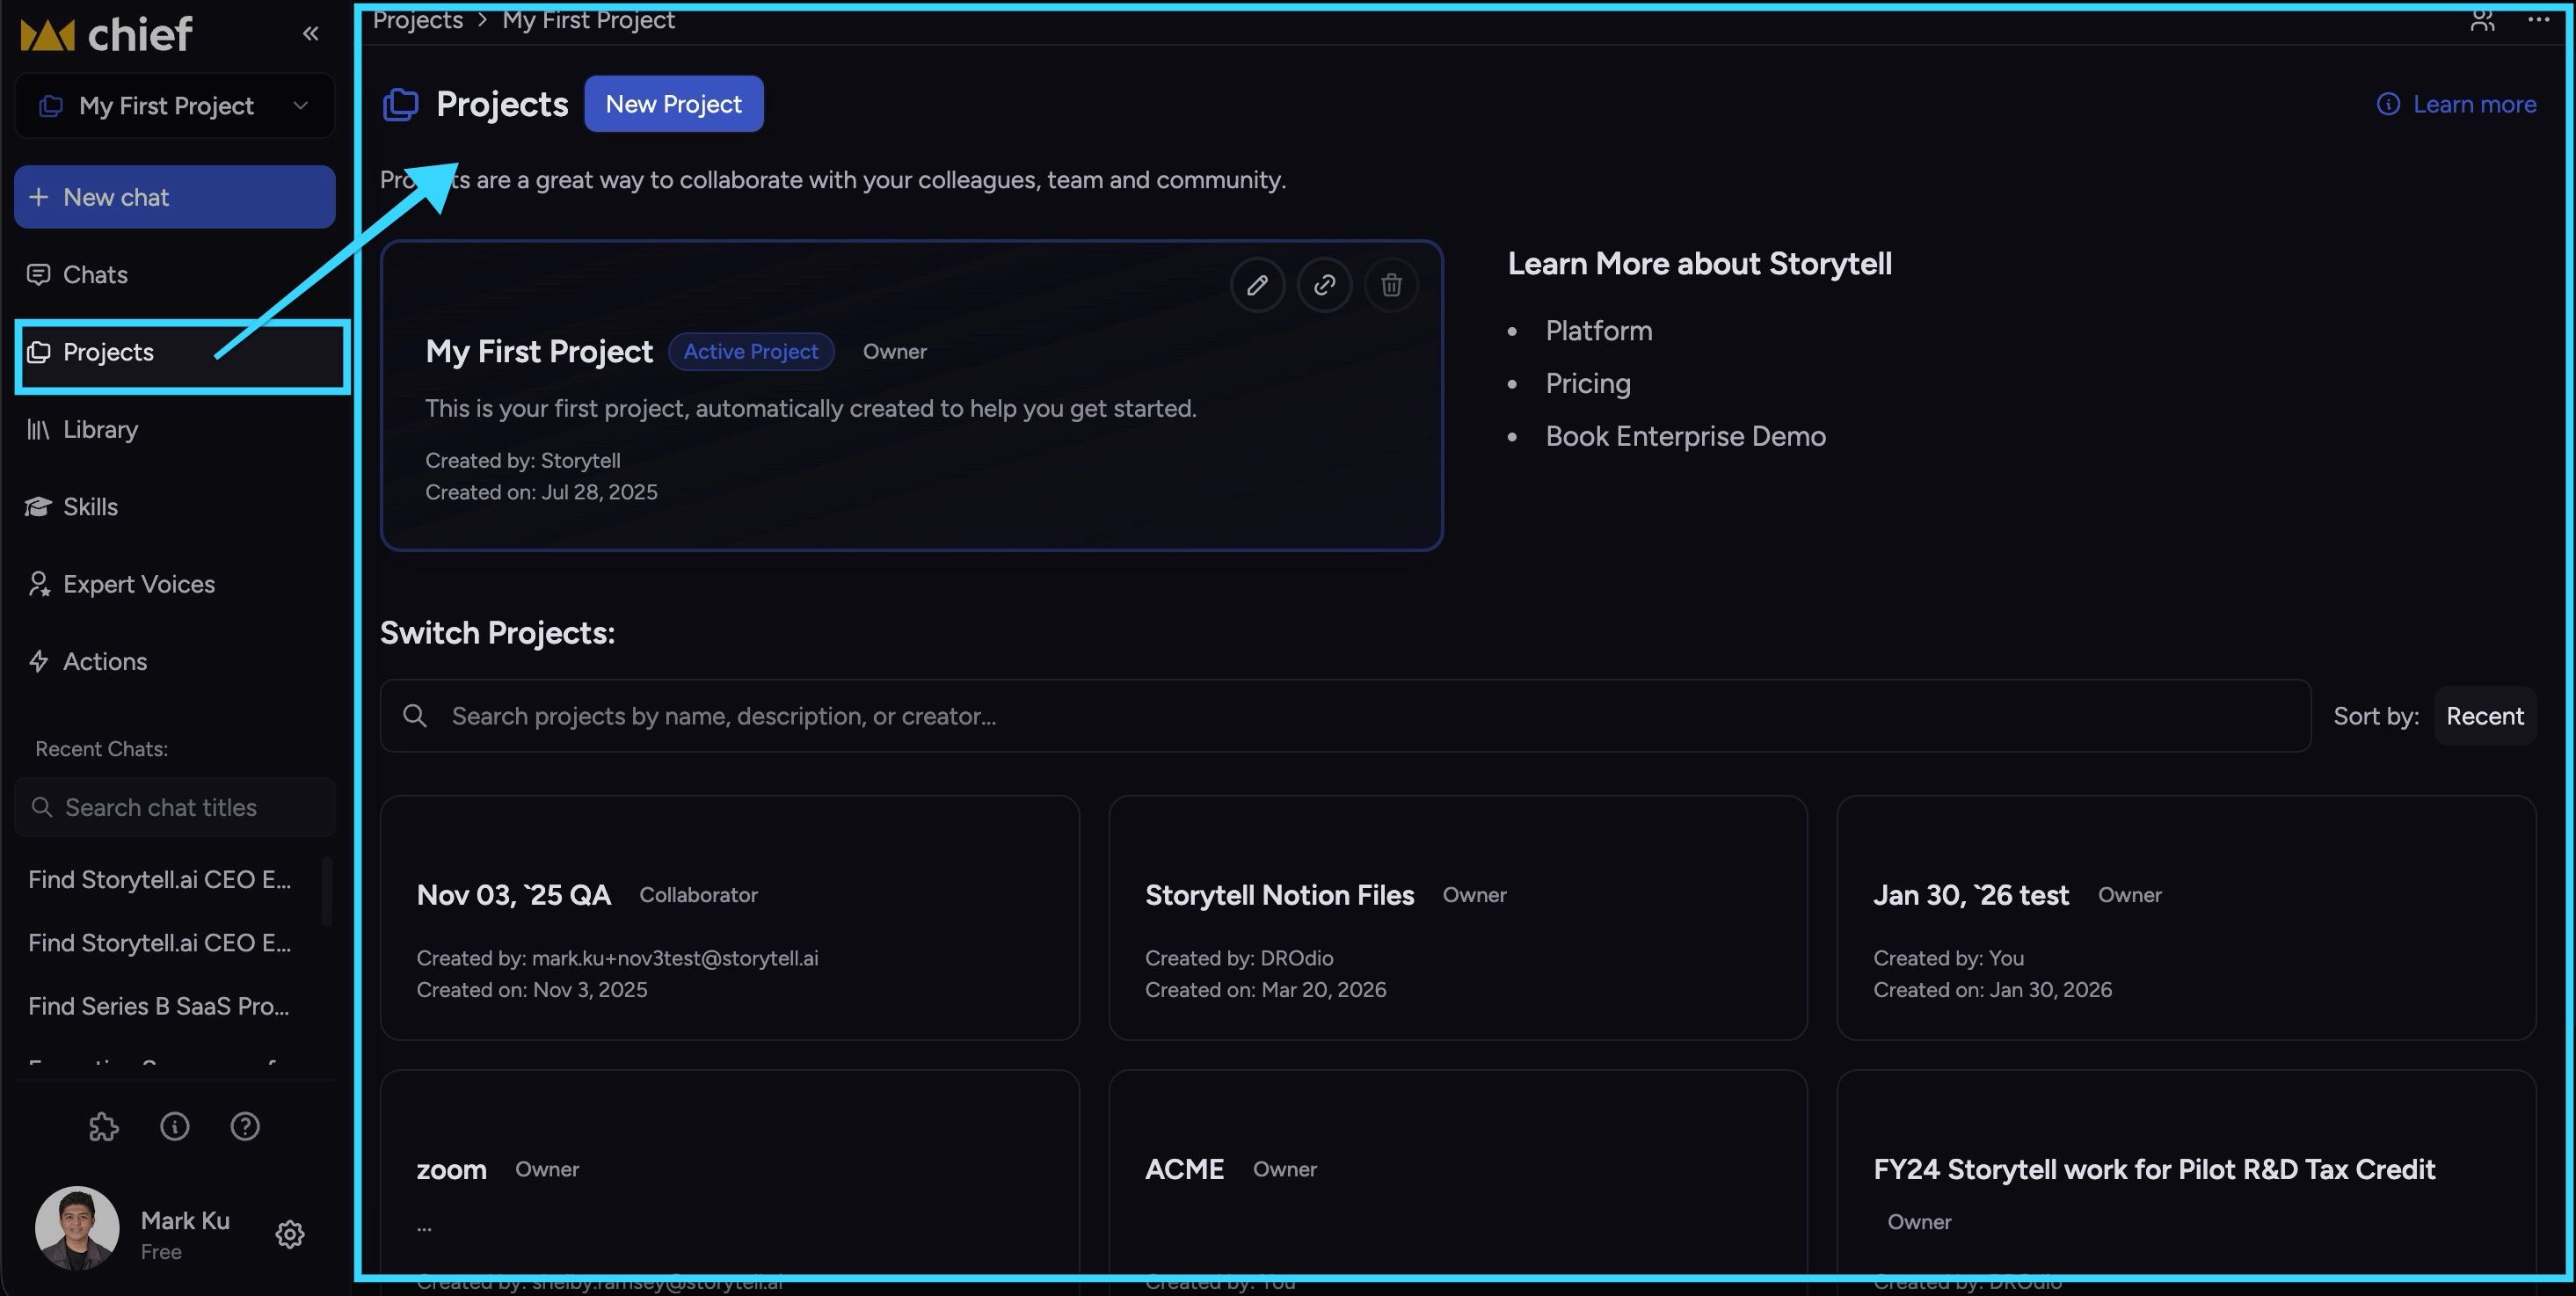The width and height of the screenshot is (2576, 1296).
Task: Edit My First Project with pencil icon
Action: pos(1257,285)
